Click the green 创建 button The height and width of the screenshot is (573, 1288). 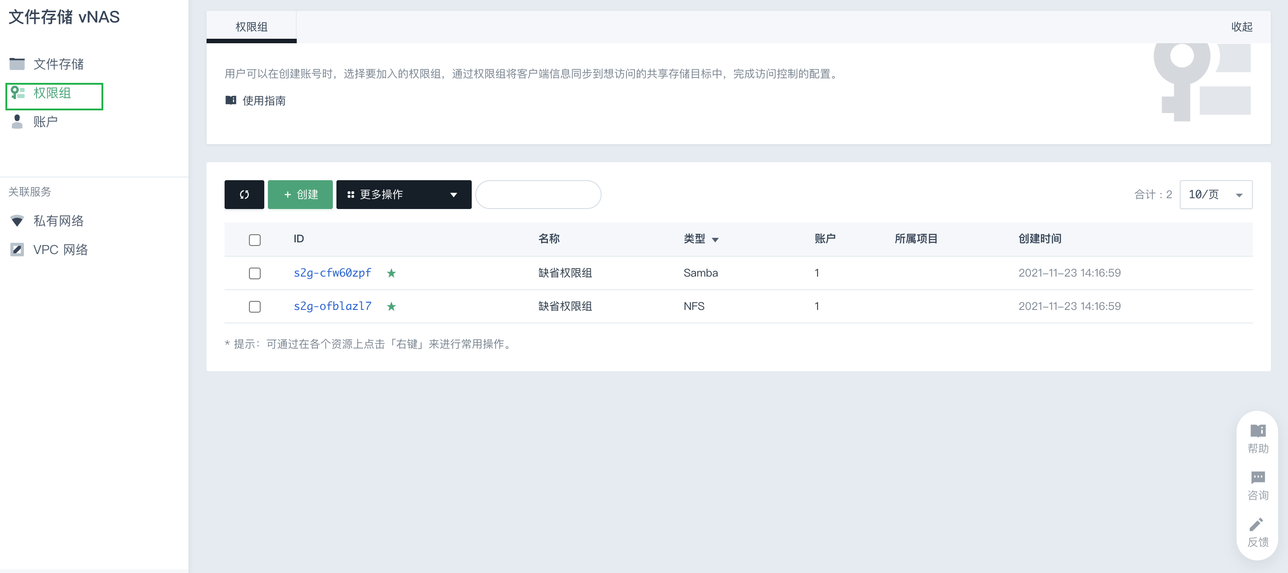coord(300,194)
